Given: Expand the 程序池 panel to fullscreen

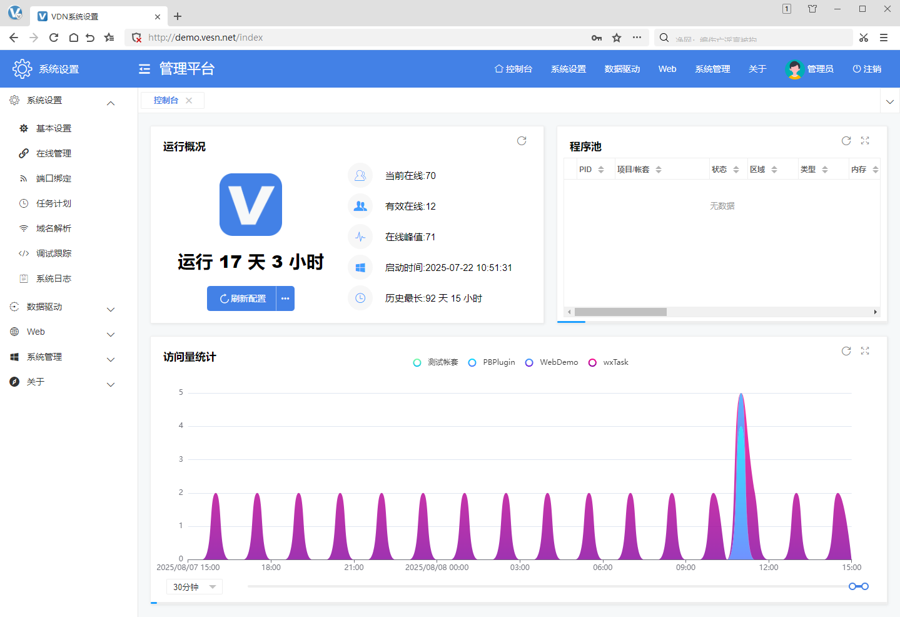Looking at the screenshot, I should pos(865,141).
